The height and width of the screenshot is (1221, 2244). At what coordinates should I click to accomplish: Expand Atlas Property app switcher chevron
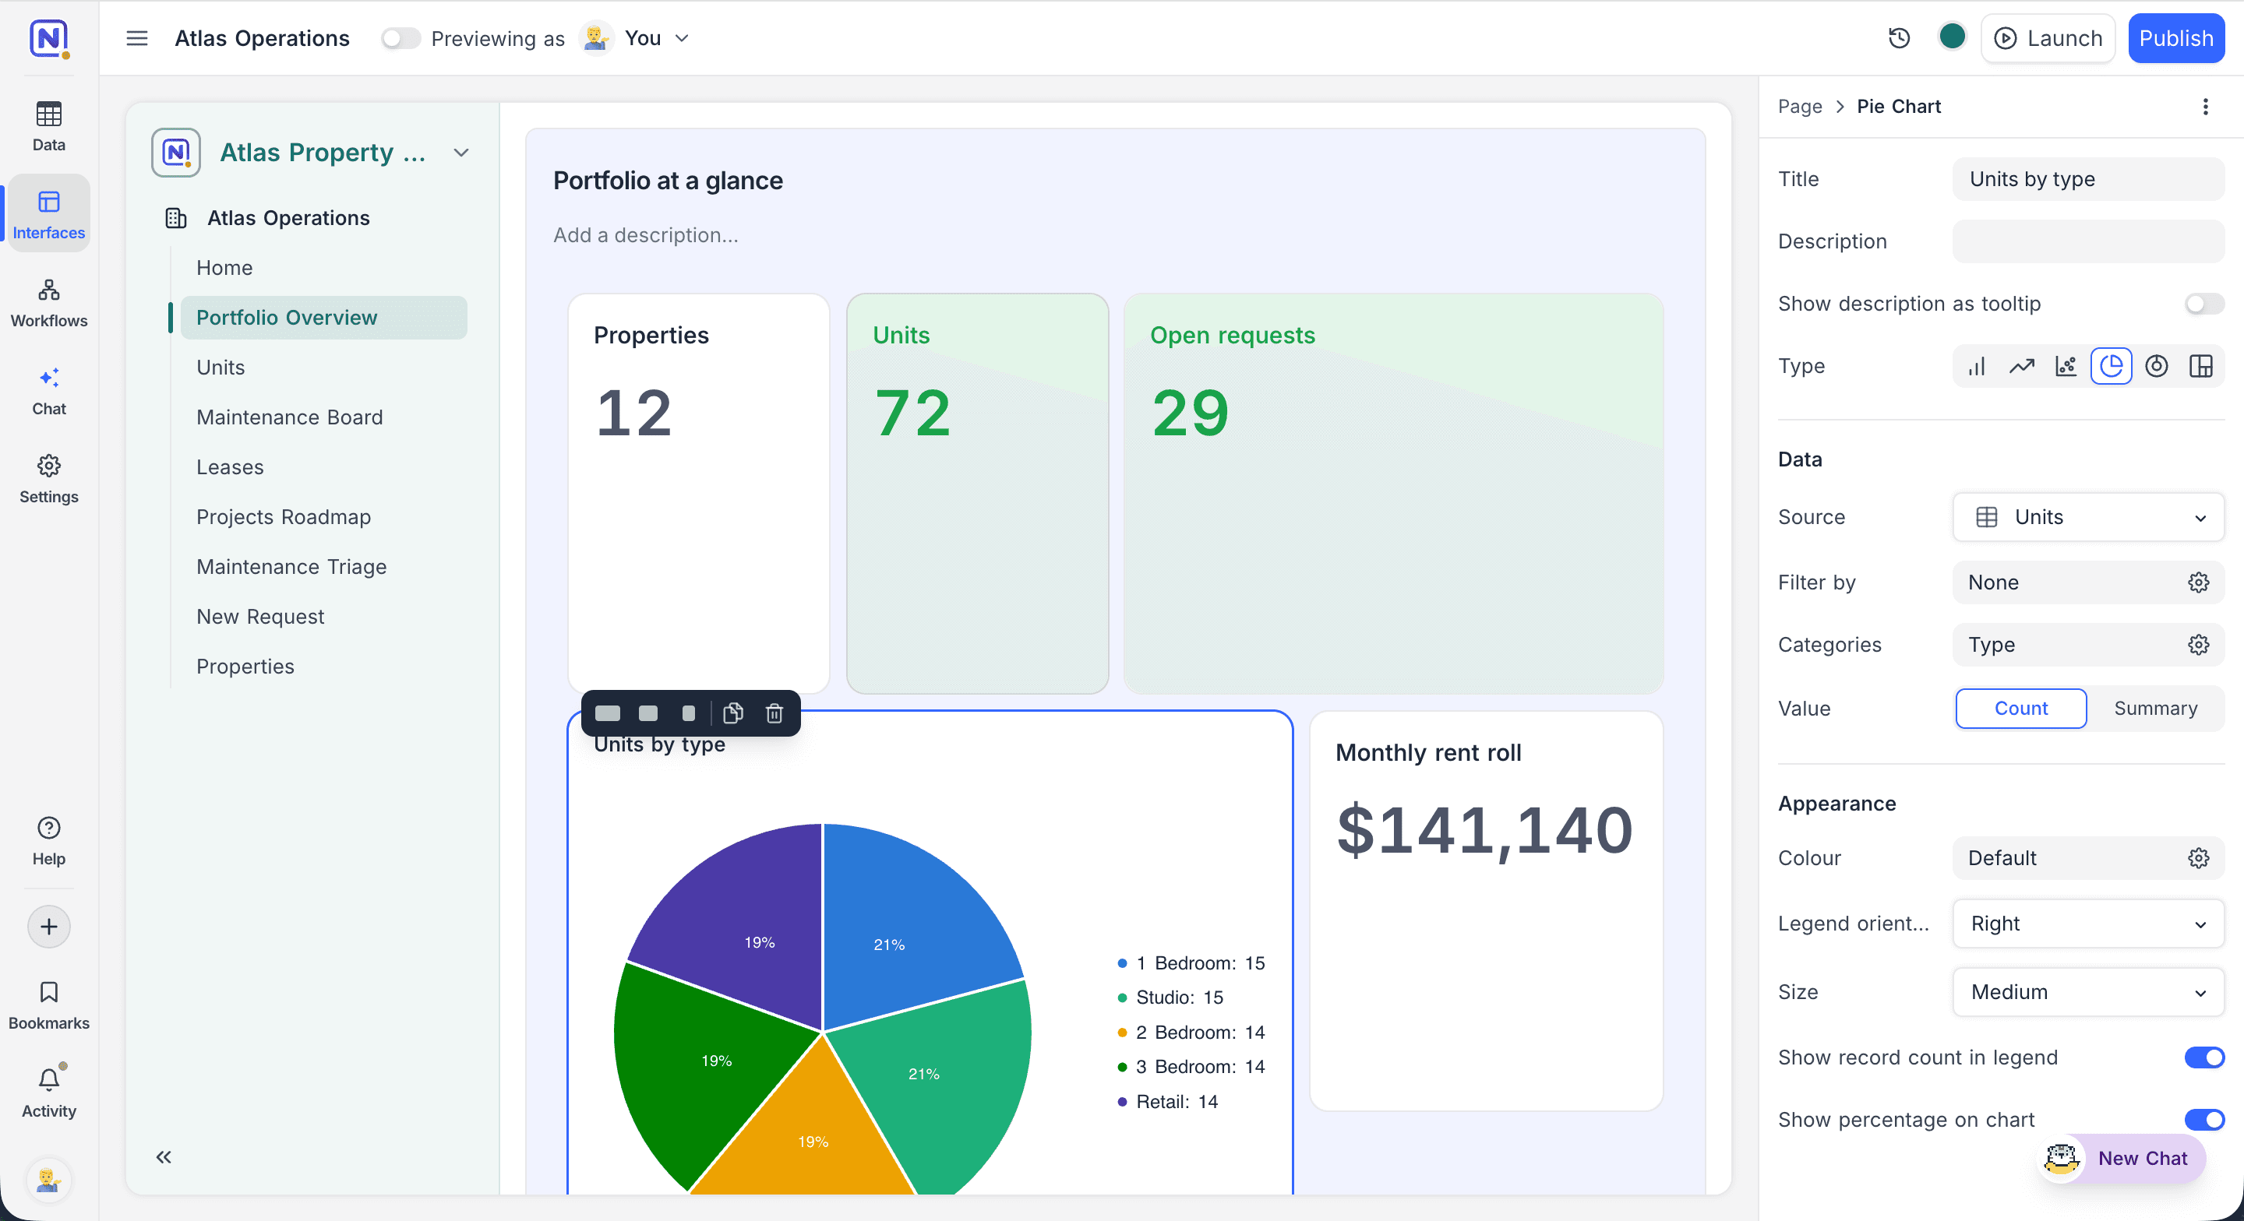point(460,153)
